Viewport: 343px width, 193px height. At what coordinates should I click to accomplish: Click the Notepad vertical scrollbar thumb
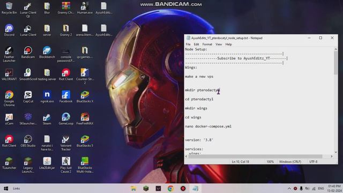[335, 63]
